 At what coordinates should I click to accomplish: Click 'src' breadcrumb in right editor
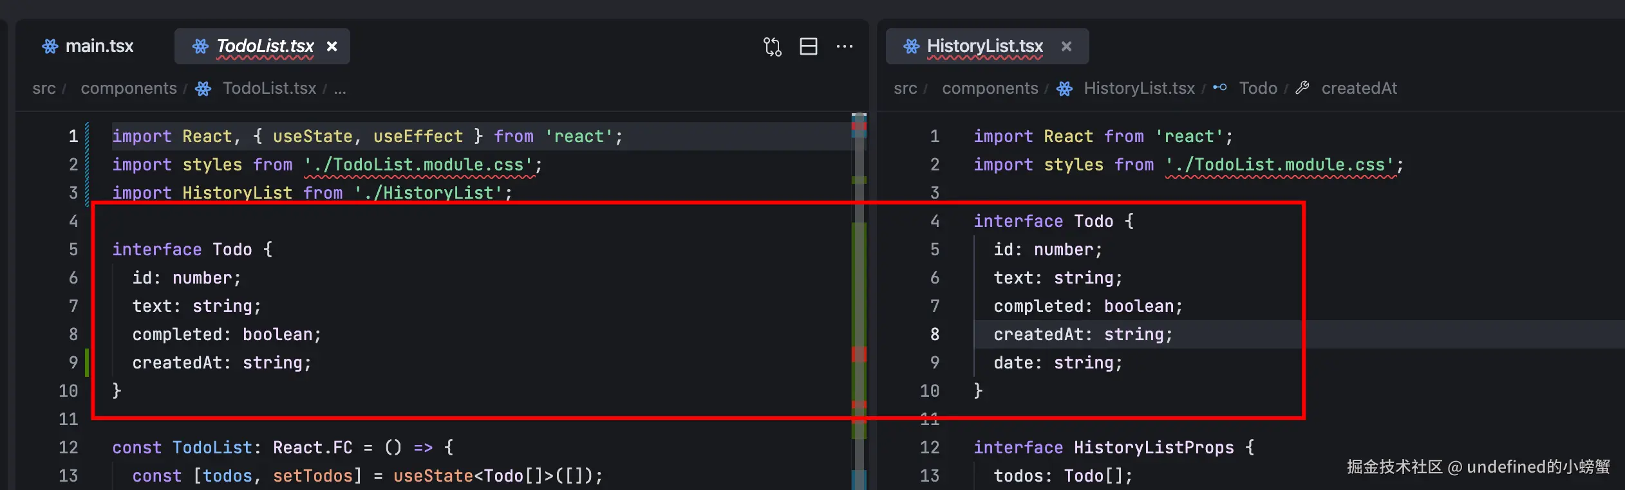click(905, 88)
